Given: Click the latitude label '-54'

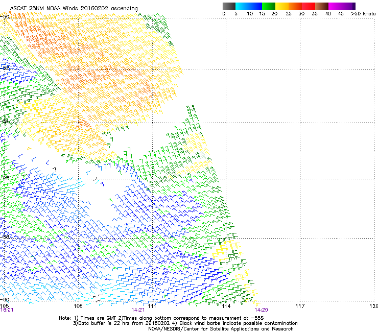Looking at the screenshot, I should click(x=5, y=121).
